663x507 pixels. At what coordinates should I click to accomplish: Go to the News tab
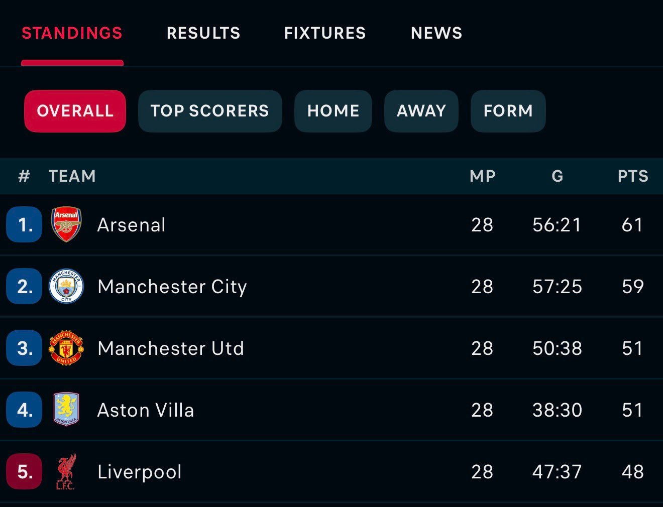(x=436, y=33)
